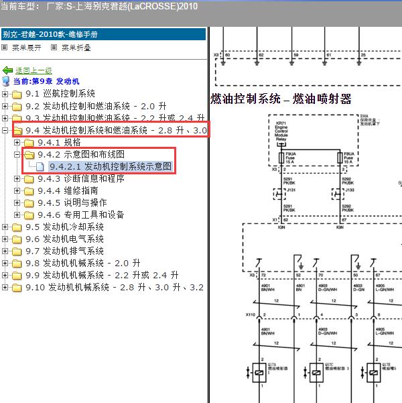Image resolution: width=402 pixels, height=403 pixels.
Task: Expand the 9.7 发动机排气系统 node
Action: click(x=5, y=251)
